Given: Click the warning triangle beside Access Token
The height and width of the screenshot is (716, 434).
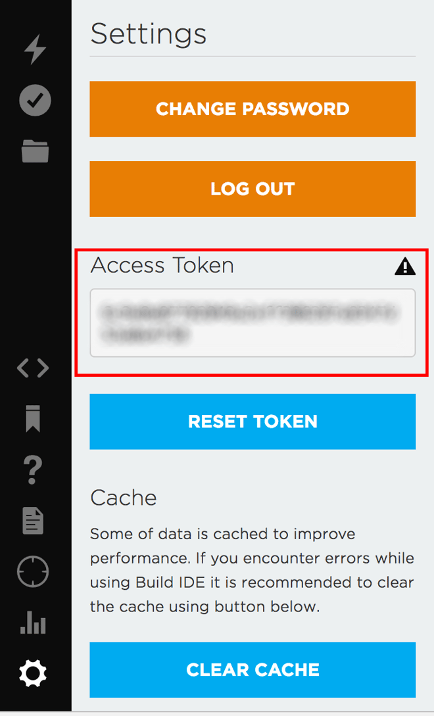Looking at the screenshot, I should [x=405, y=266].
